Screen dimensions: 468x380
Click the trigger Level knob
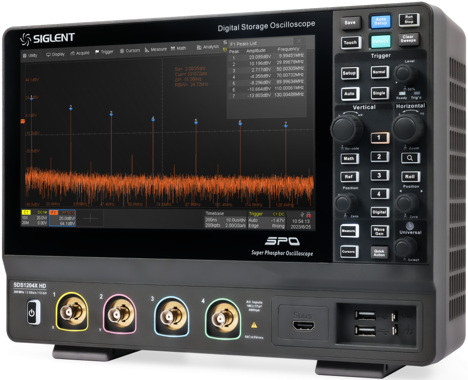405,74
